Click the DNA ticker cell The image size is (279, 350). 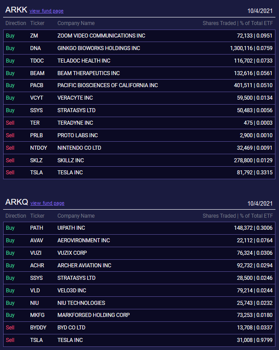[x=35, y=48]
